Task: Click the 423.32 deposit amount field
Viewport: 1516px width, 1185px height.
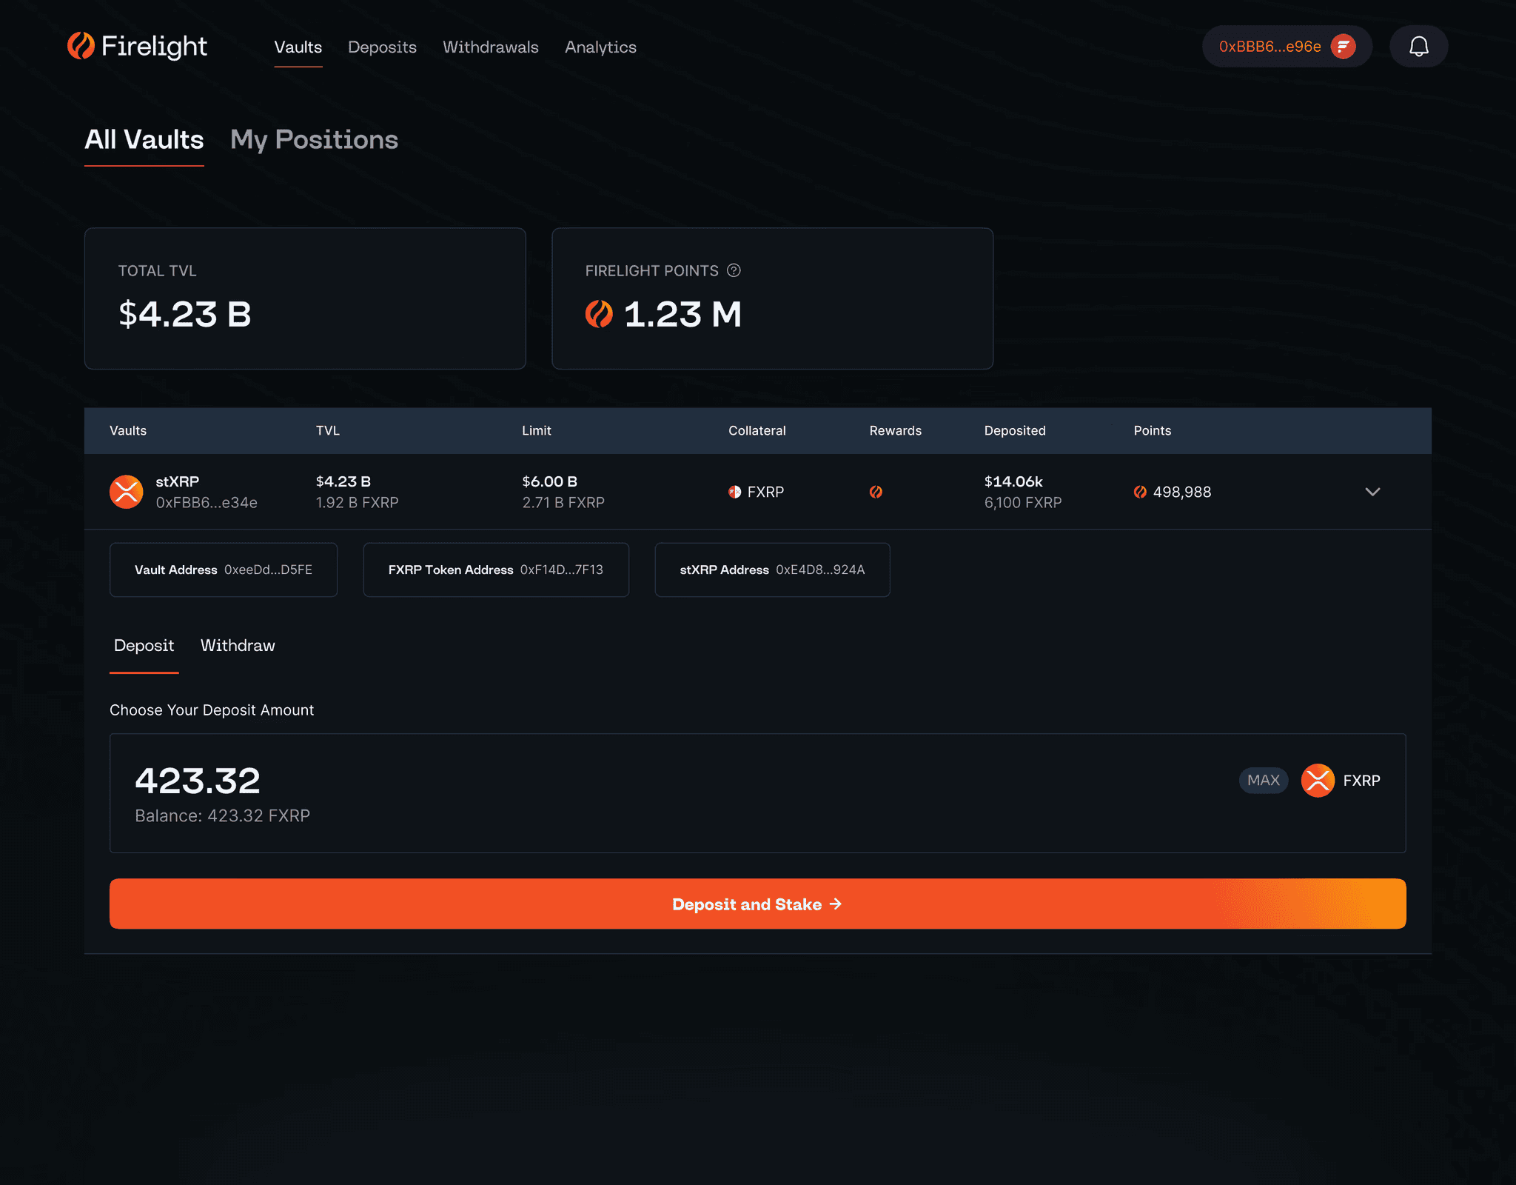Action: click(x=198, y=781)
